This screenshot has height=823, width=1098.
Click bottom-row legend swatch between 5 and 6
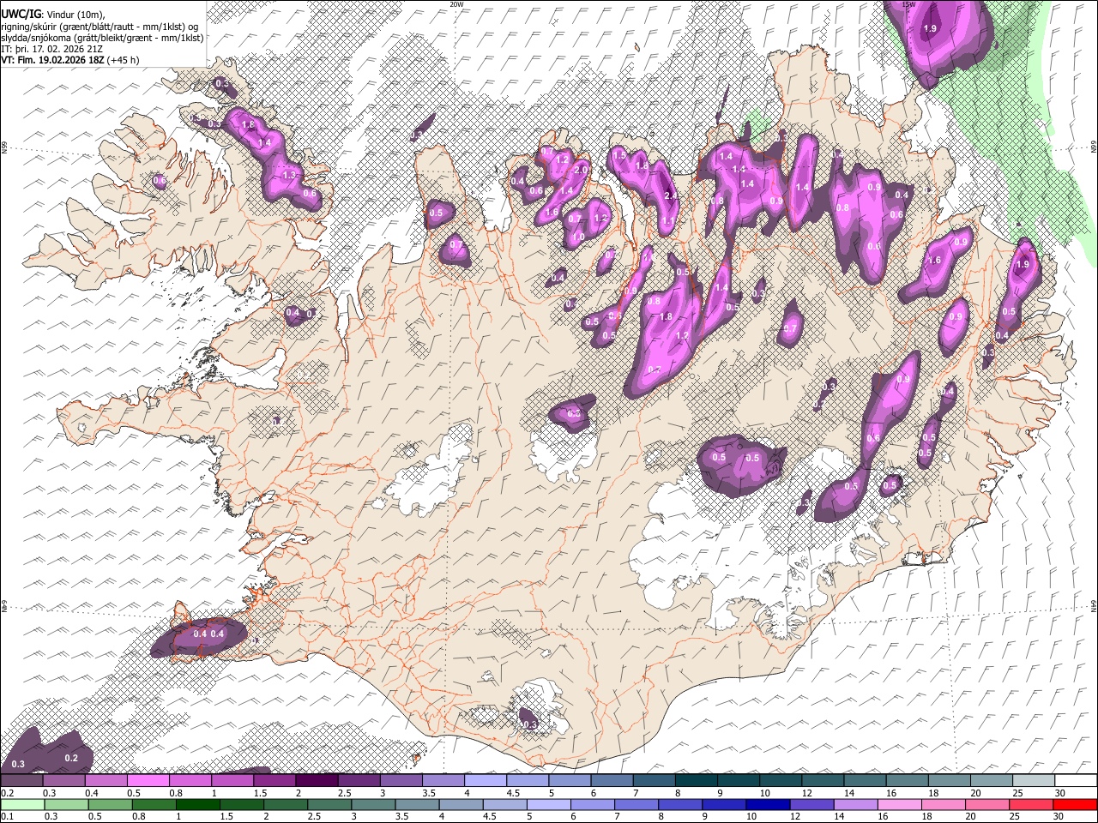pos(549,804)
